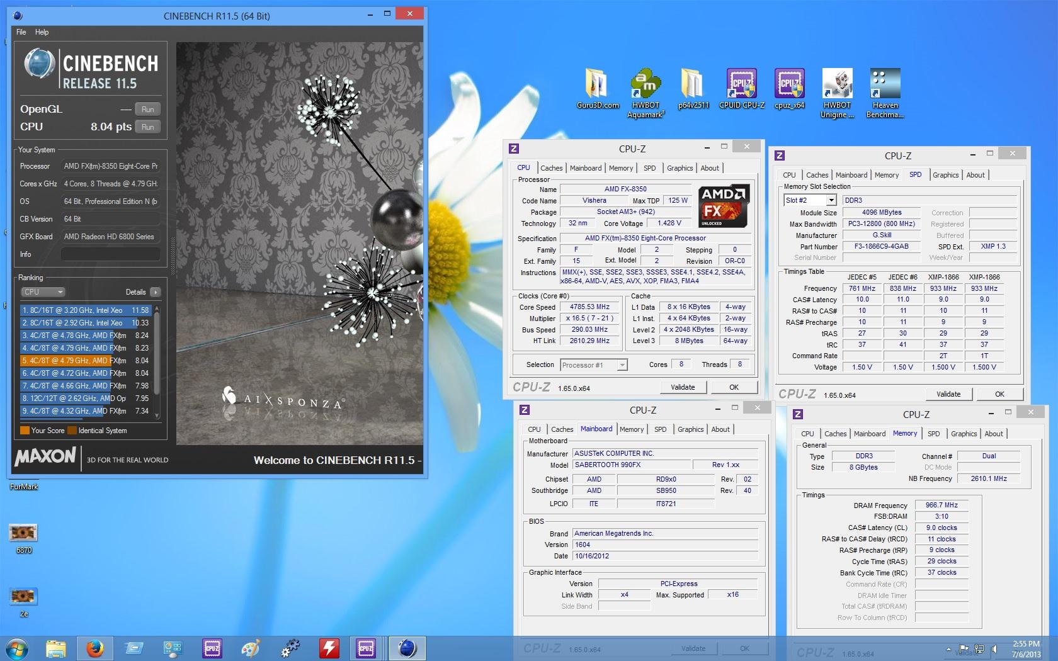Open the 2e desktop icon

[23, 602]
